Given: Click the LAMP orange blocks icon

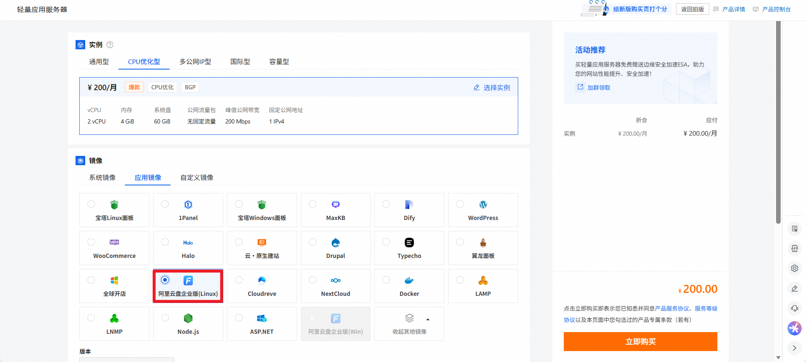Looking at the screenshot, I should [483, 281].
